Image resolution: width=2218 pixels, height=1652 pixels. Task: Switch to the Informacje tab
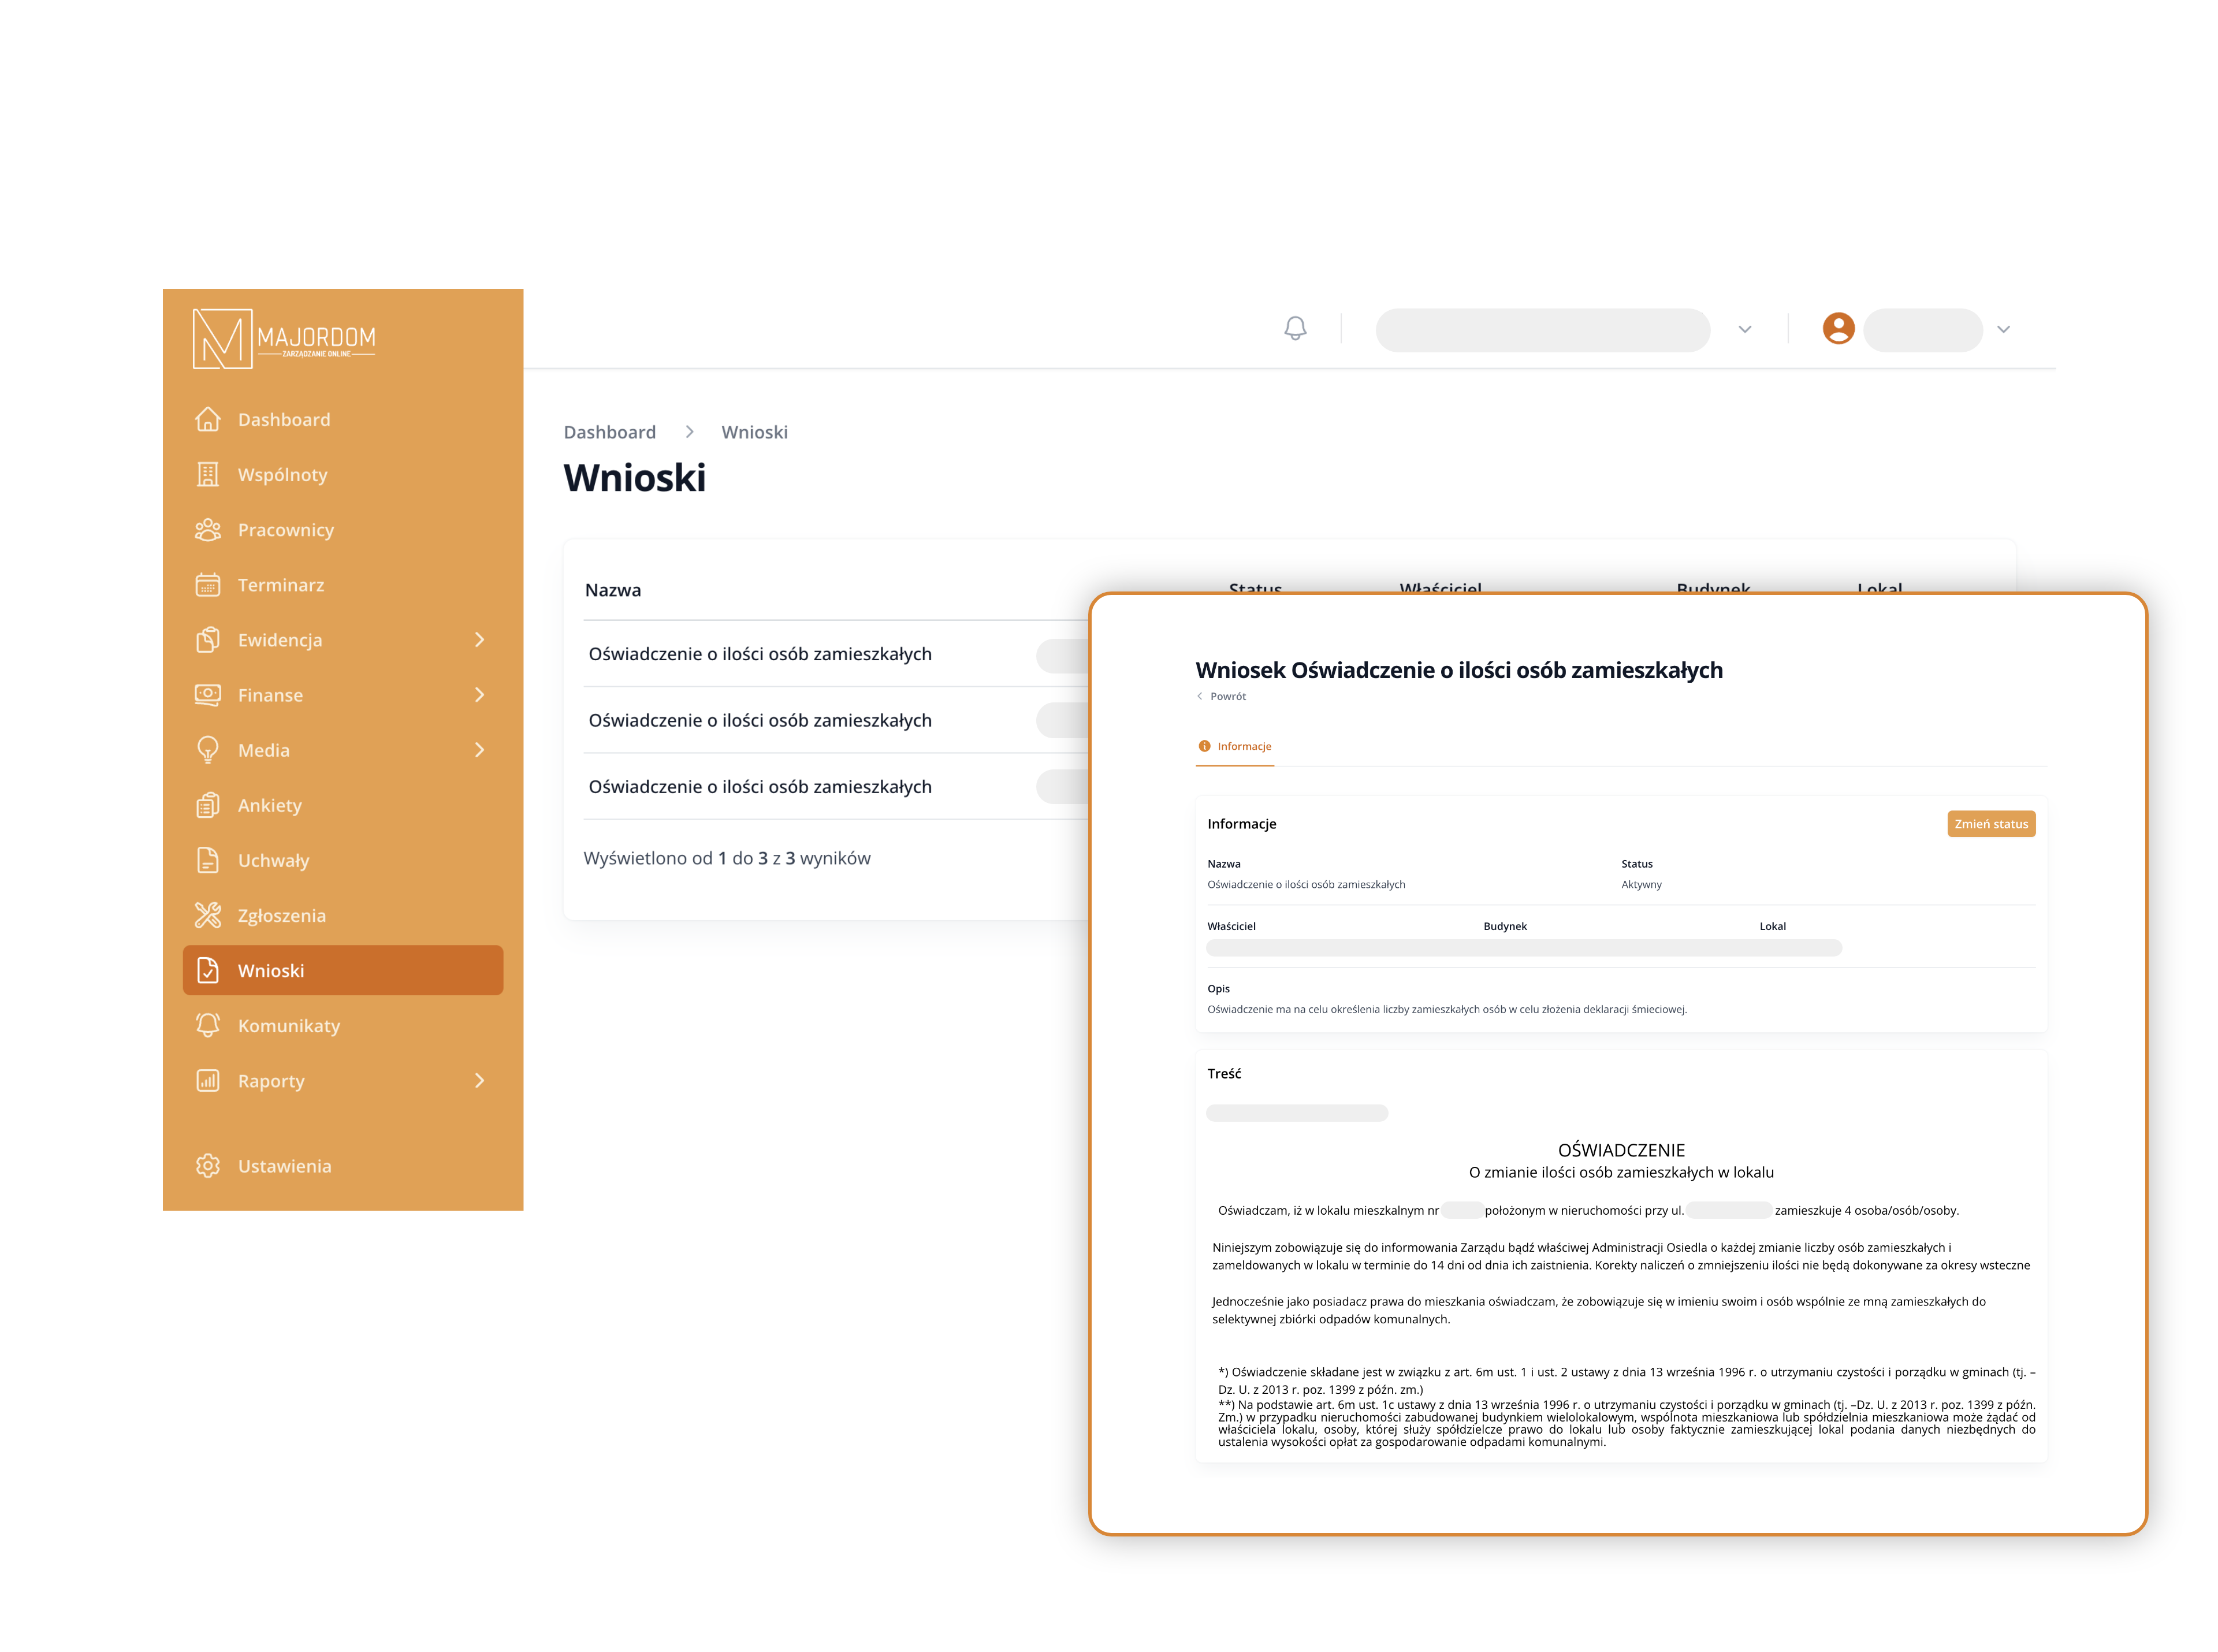1235,747
